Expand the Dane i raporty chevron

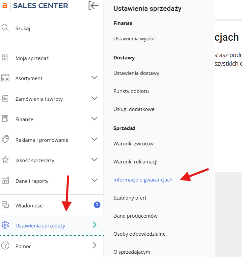pos(94,180)
